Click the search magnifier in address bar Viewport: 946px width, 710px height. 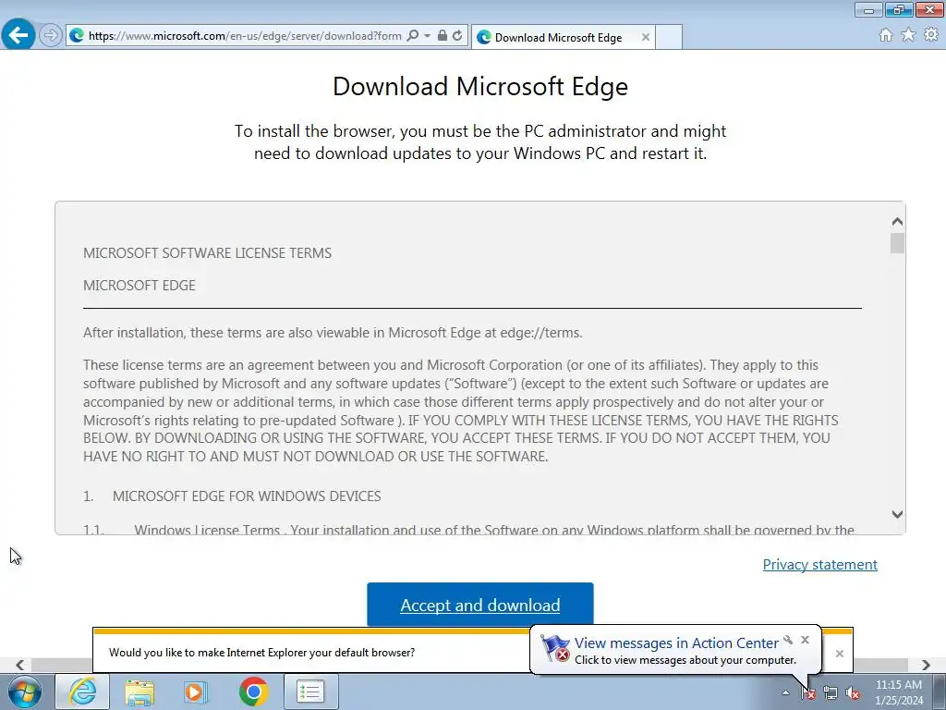[x=413, y=36]
